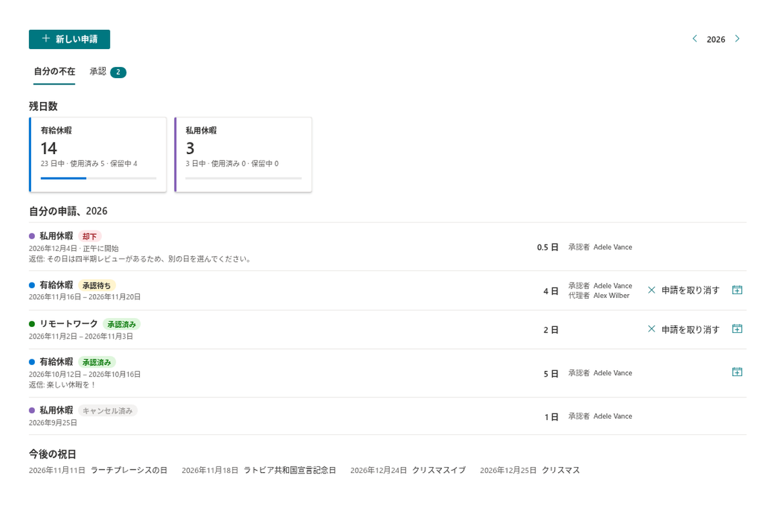Click the 承認 badge showing 2
The width and height of the screenshot is (774, 516).
[x=118, y=72]
